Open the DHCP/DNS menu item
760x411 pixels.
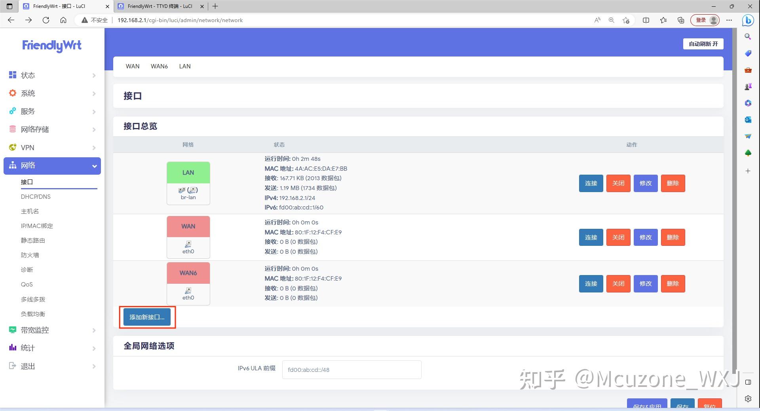36,196
